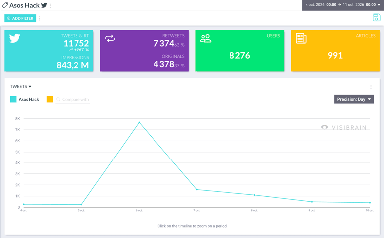384x238 pixels.
Task: Open the chart panel options dots
Action: [x=371, y=87]
